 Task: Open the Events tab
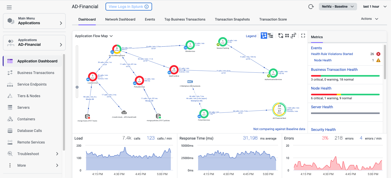[150, 19]
